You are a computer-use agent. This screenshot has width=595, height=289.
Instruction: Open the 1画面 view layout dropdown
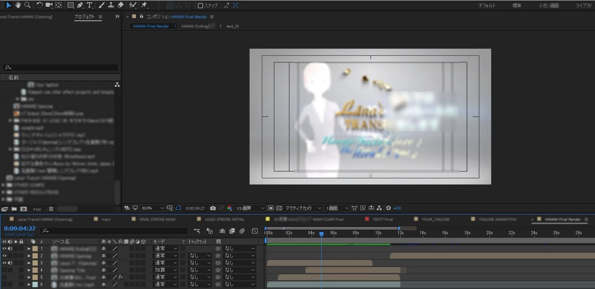(337, 208)
